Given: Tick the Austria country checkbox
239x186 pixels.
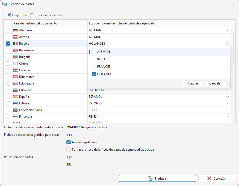Looking at the screenshot, I should (x=8, y=37).
